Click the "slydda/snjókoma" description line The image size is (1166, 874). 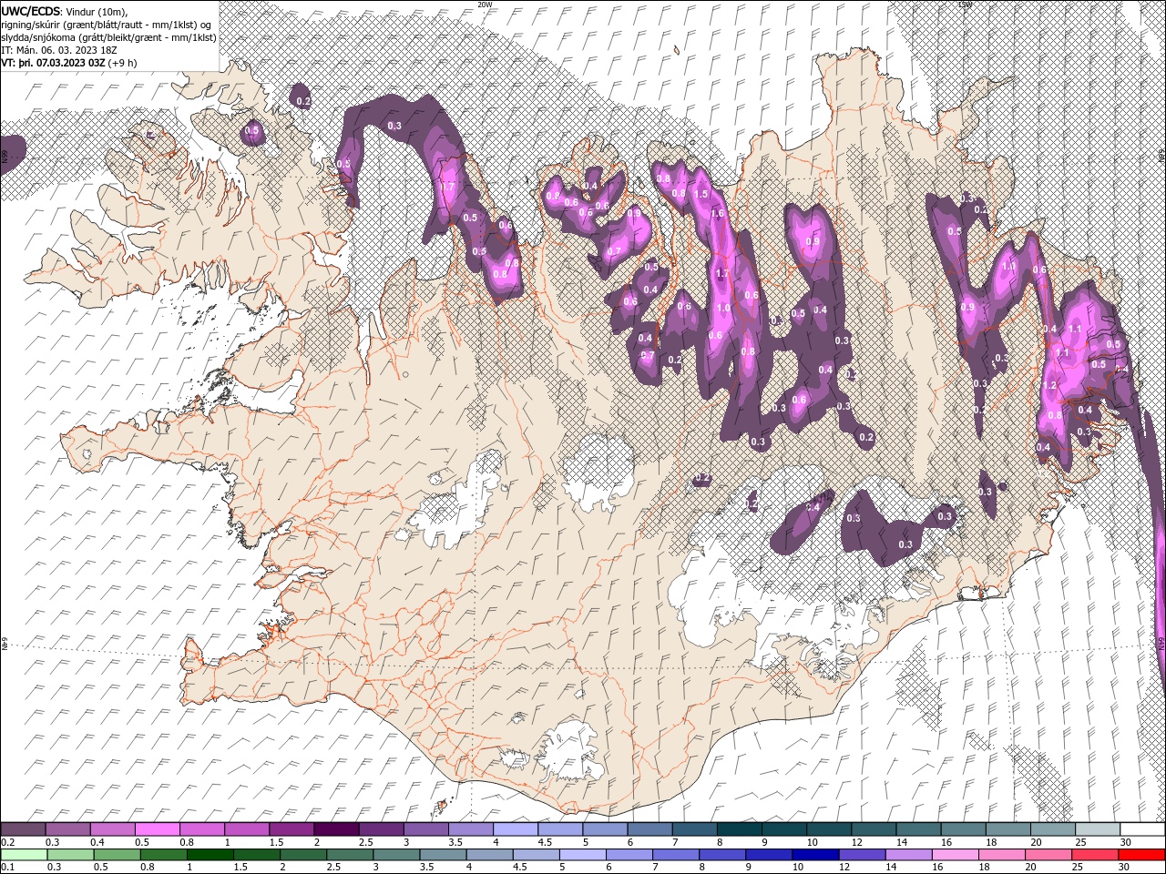pos(107,36)
